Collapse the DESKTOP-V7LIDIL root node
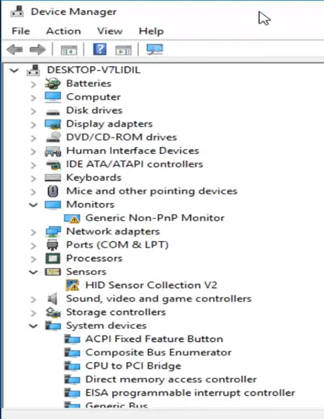Image resolution: width=324 pixels, height=419 pixels. coord(14,71)
